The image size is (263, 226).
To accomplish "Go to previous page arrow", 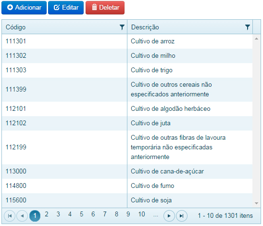I will point(22,216).
